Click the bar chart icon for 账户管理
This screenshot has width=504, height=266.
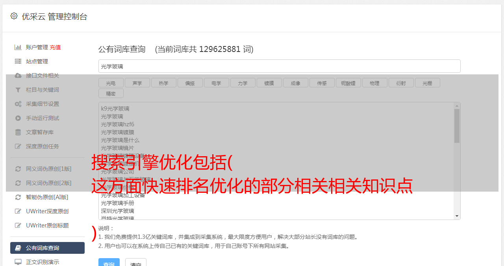tap(18, 47)
